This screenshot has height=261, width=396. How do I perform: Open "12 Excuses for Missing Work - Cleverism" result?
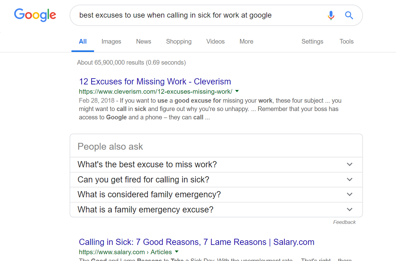(x=155, y=82)
